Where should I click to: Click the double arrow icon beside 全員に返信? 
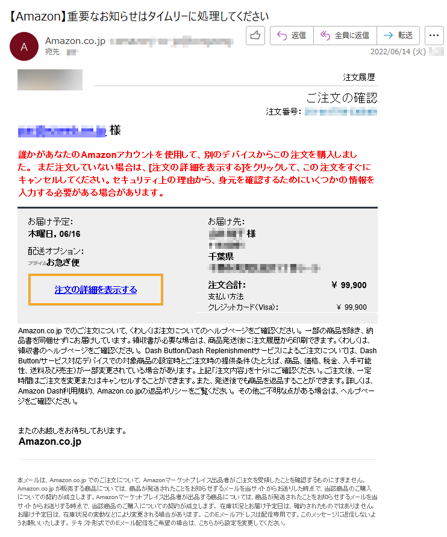pyautogui.click(x=325, y=36)
